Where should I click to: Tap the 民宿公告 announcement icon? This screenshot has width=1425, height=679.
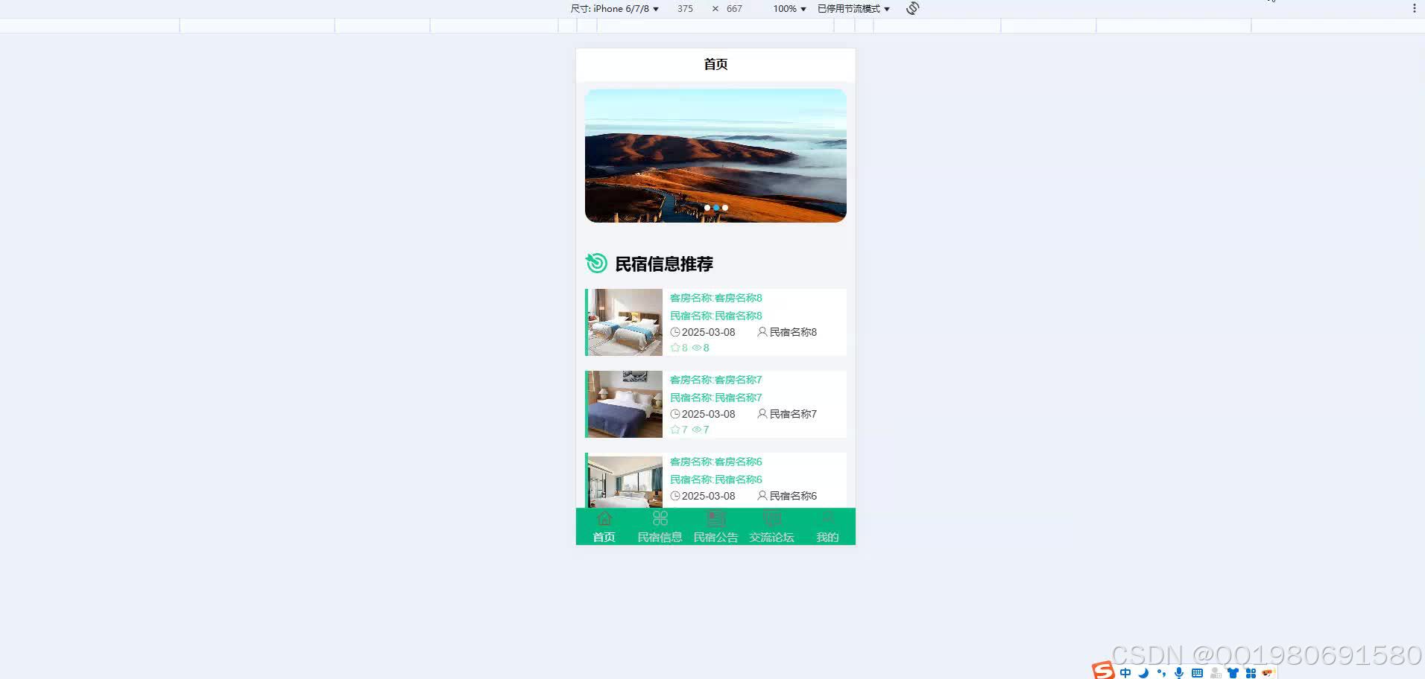pos(715,517)
